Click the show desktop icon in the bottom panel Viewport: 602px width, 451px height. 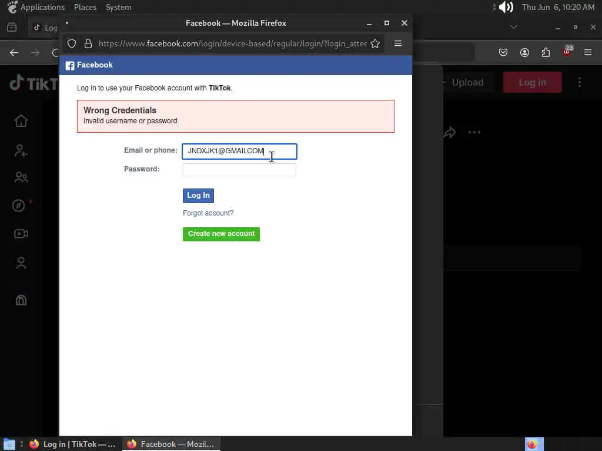point(9,444)
